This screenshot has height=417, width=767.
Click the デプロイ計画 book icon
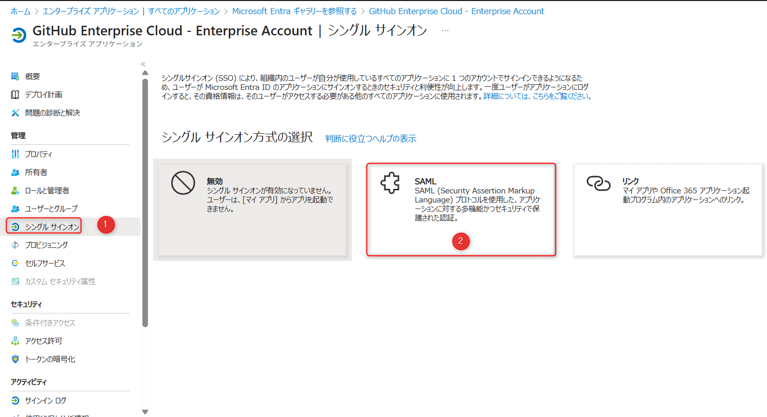(x=15, y=94)
